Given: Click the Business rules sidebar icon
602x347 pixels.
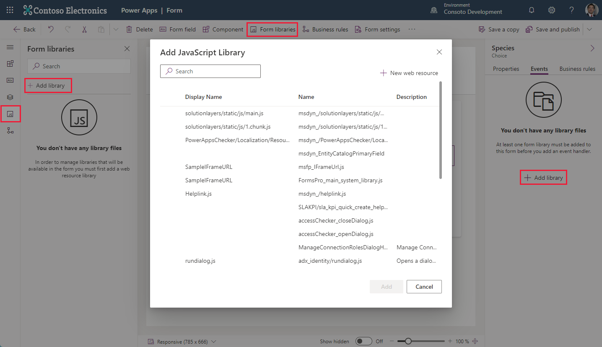Looking at the screenshot, I should 10,131.
